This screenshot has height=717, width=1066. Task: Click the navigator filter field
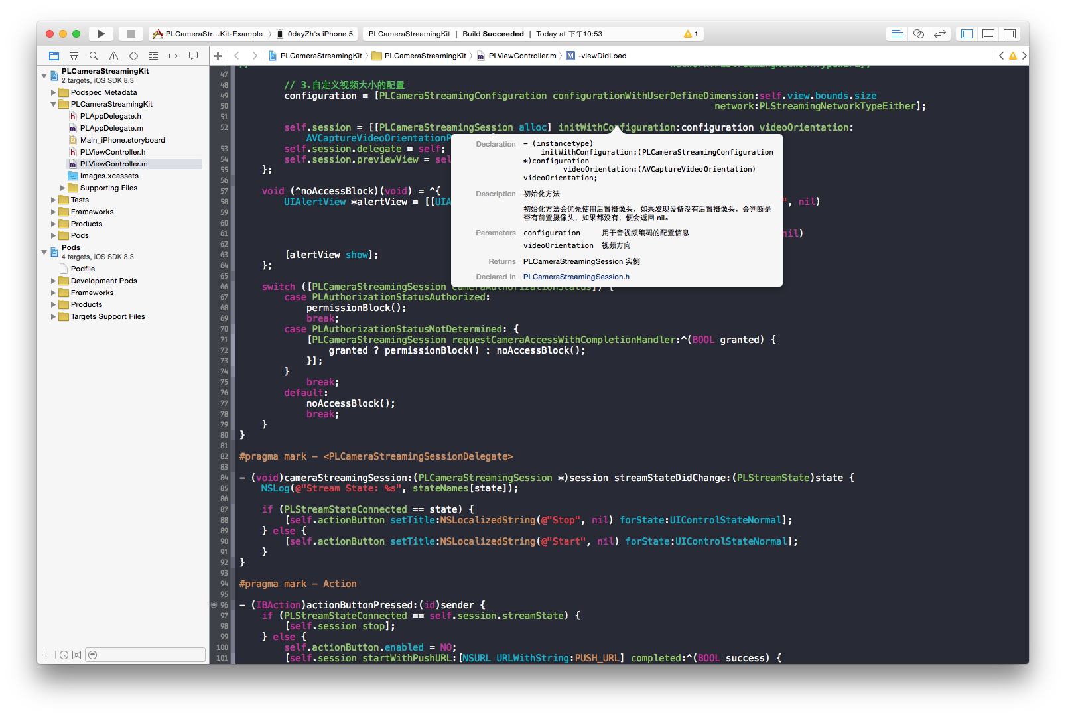[145, 655]
